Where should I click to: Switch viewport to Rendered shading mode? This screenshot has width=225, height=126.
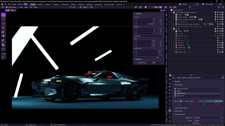tap(160, 7)
